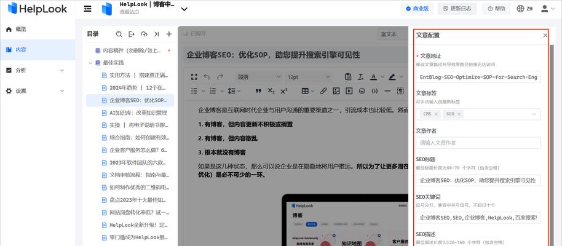
Task: Open numbered list style dropdown arrow
Action: (x=222, y=91)
